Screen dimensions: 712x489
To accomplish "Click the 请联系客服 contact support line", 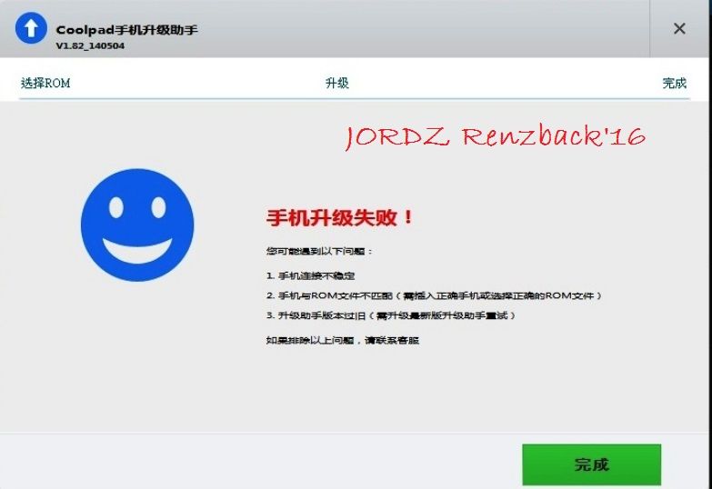I will tap(343, 340).
